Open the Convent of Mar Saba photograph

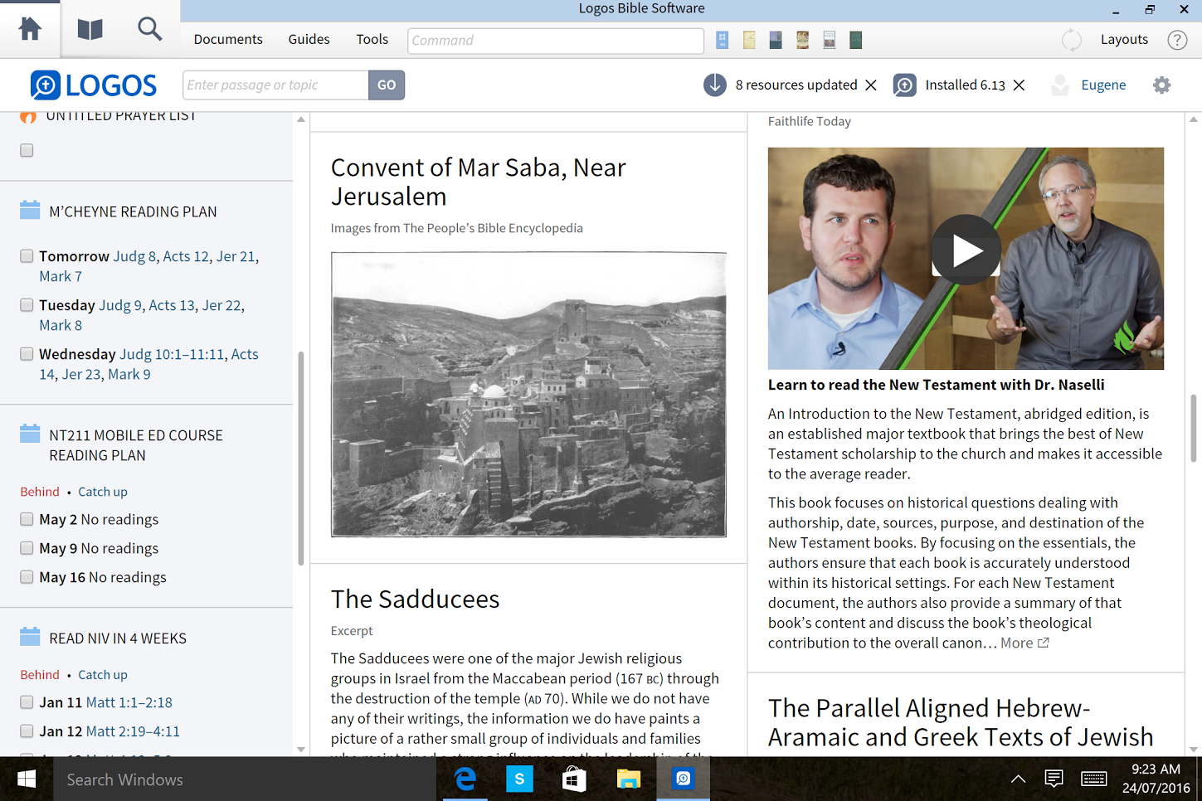pyautogui.click(x=528, y=395)
